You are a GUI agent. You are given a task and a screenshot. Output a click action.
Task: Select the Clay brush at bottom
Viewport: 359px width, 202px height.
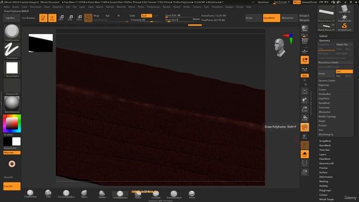point(48,194)
